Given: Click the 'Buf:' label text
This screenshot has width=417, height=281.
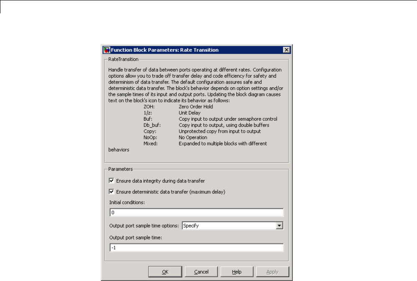Looking at the screenshot, I should [x=148, y=119].
